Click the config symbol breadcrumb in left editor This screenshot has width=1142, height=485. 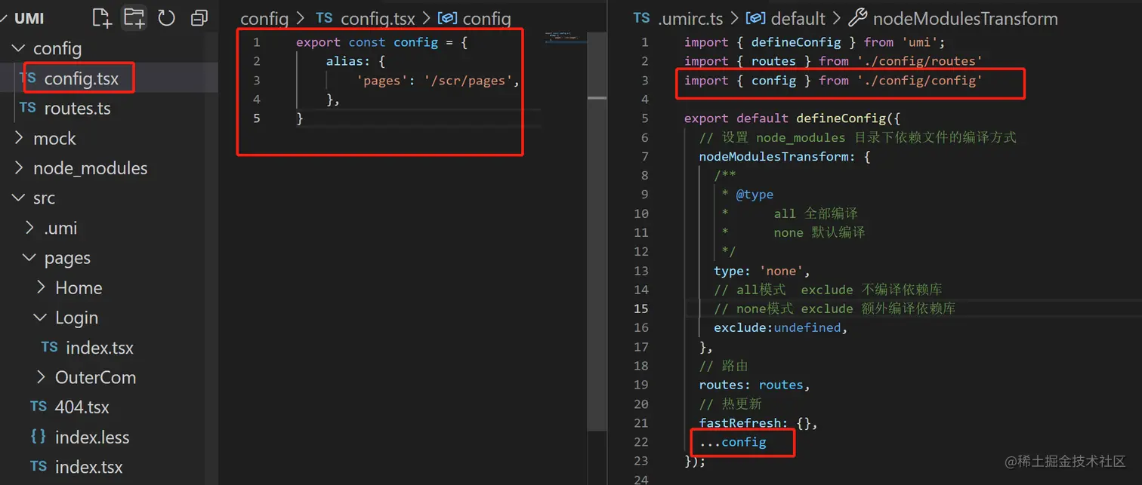point(486,19)
